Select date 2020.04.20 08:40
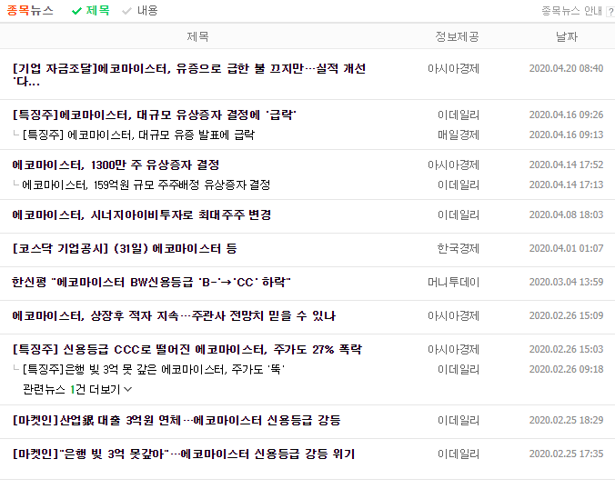 [x=567, y=68]
